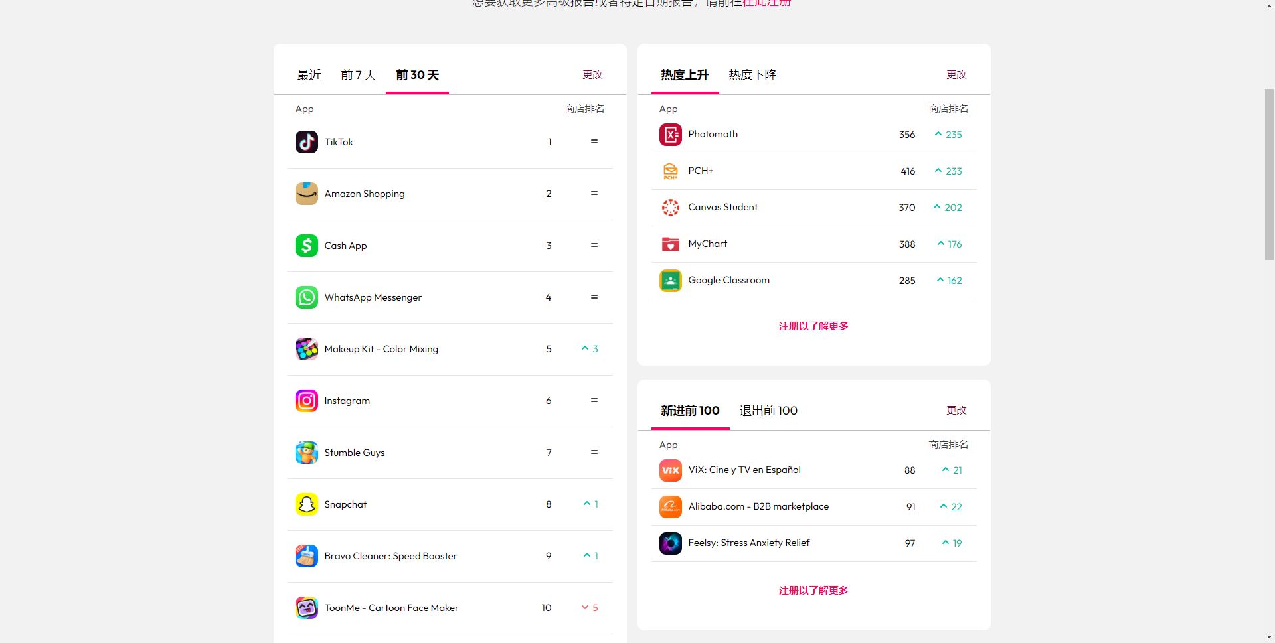Select the 新进前 100 tab
The height and width of the screenshot is (643, 1275).
(x=690, y=411)
